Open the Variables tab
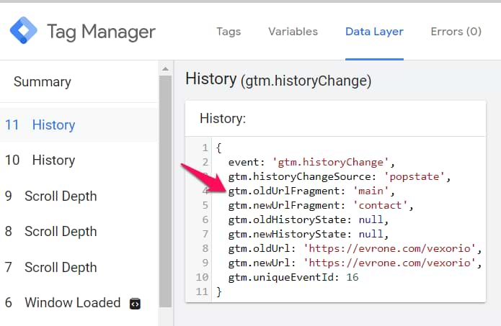501x326 pixels. [293, 32]
